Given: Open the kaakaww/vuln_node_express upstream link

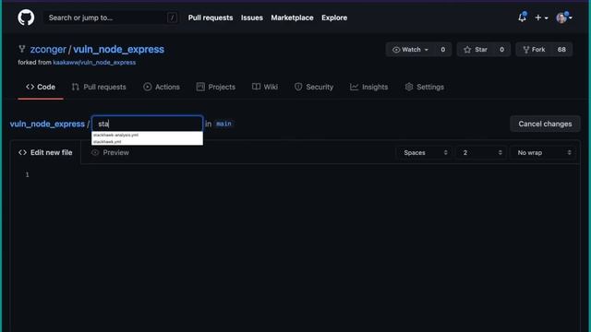Looking at the screenshot, I should coord(94,63).
